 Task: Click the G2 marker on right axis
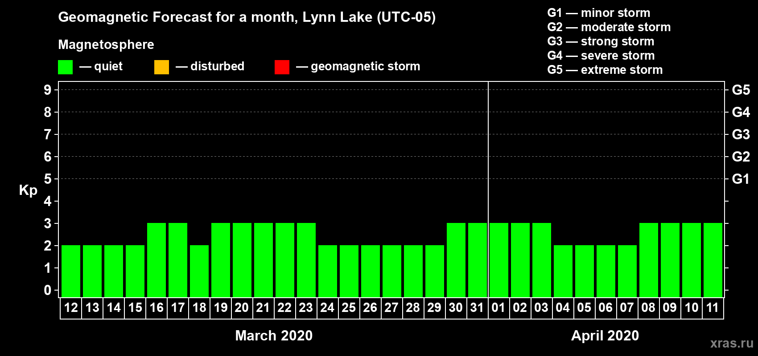pos(741,157)
